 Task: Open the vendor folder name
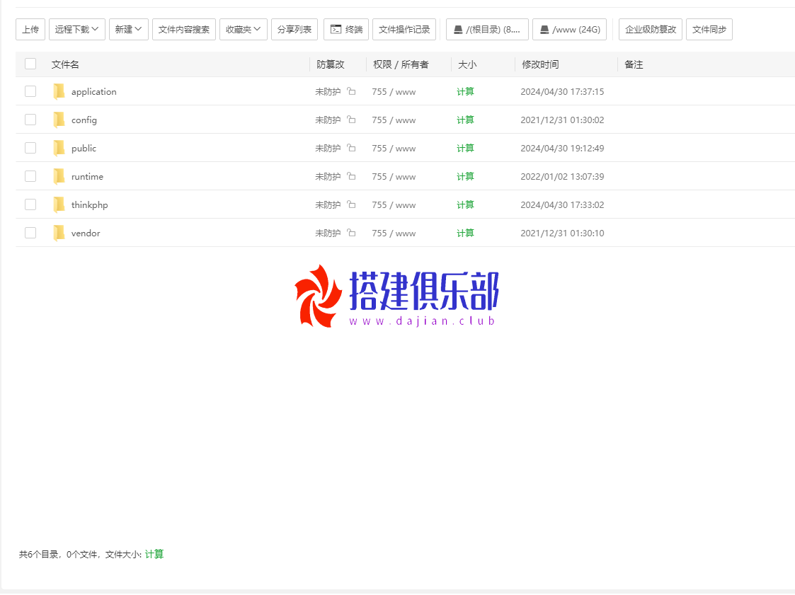tap(86, 233)
